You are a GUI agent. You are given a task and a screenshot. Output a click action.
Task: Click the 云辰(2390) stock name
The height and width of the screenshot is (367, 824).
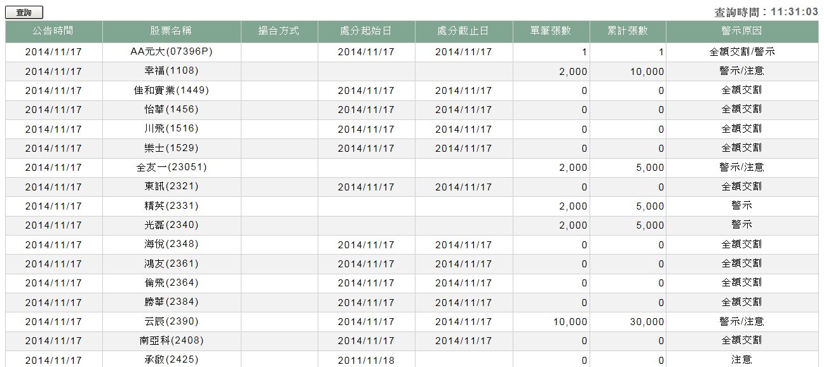pyautogui.click(x=172, y=322)
